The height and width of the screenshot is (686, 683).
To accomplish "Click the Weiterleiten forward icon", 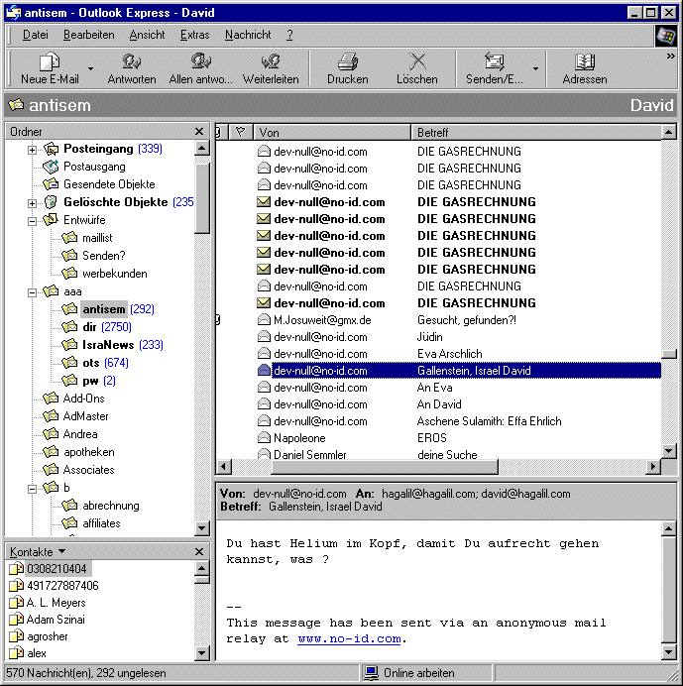I will 271,62.
